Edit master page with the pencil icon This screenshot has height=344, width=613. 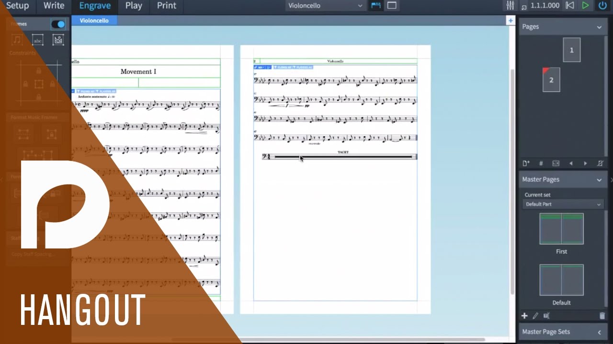pos(535,316)
